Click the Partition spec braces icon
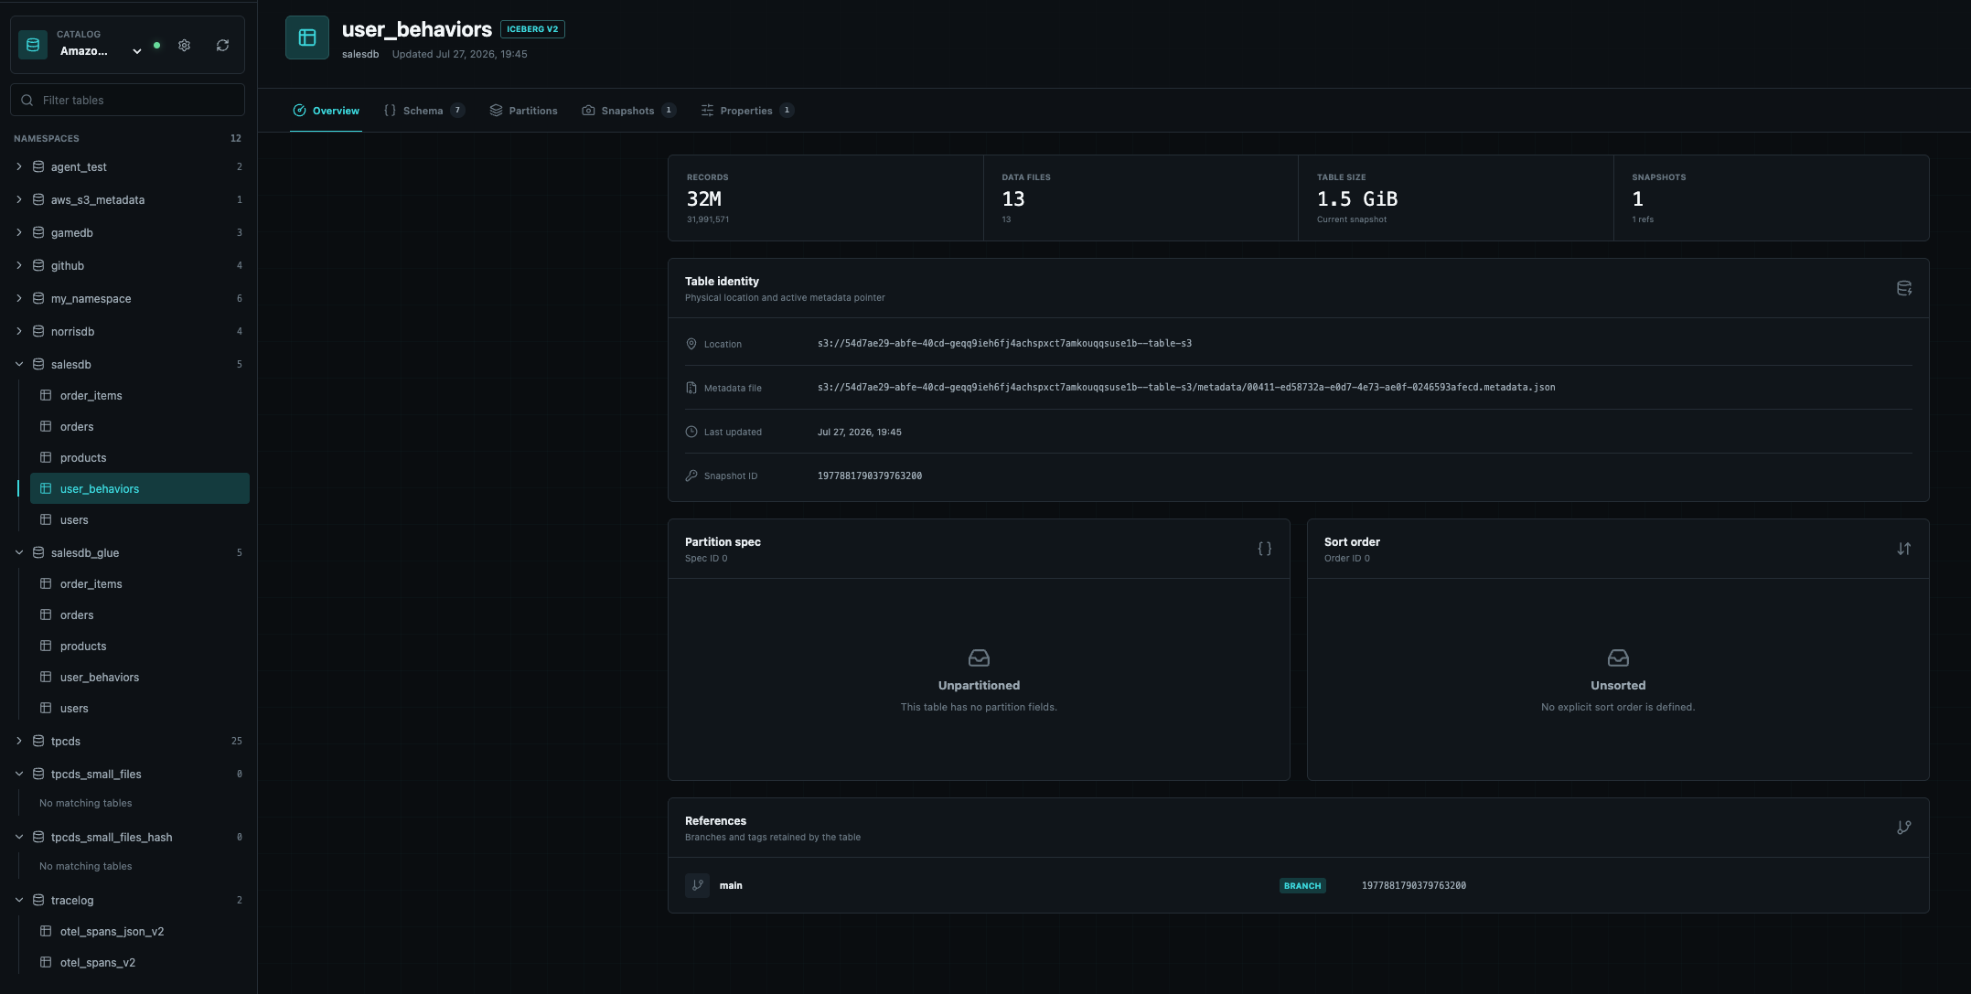Screen dimensions: 1971x994 click(x=1265, y=549)
